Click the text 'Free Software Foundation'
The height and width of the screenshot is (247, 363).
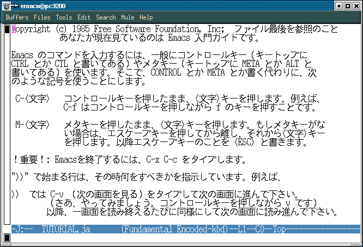click(x=146, y=29)
